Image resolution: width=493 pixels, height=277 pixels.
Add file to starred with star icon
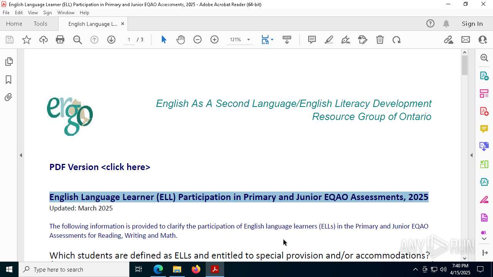27,40
